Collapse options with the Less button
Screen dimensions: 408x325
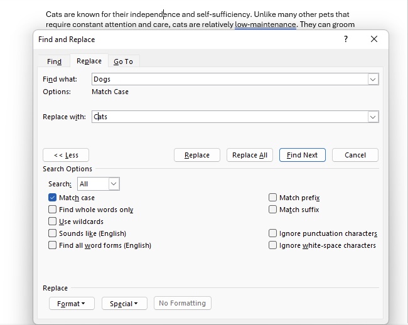click(x=66, y=155)
